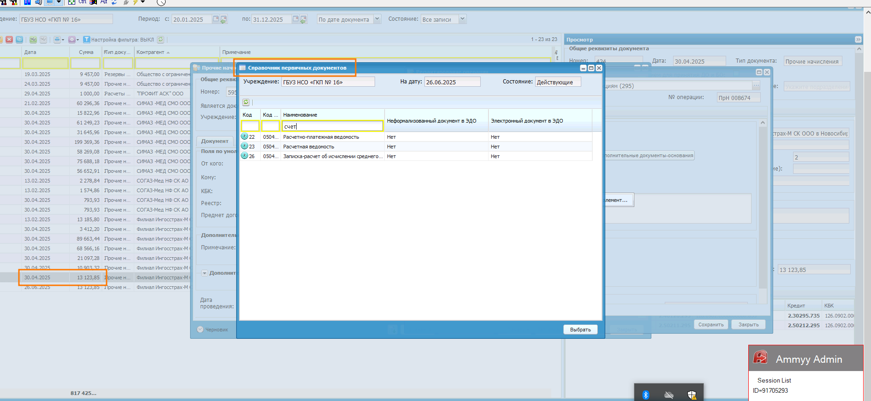Click the blue copy document icon
The image size is (871, 401).
pos(19,40)
